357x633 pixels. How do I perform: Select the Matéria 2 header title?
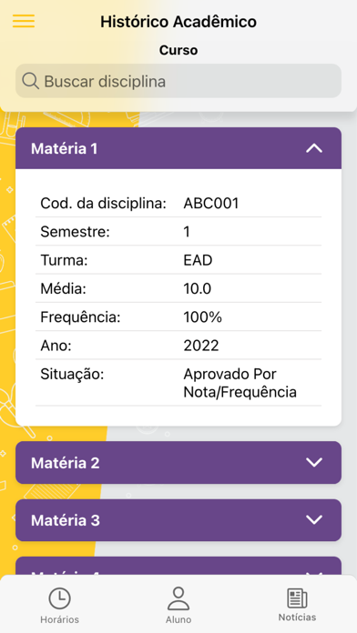click(x=65, y=463)
